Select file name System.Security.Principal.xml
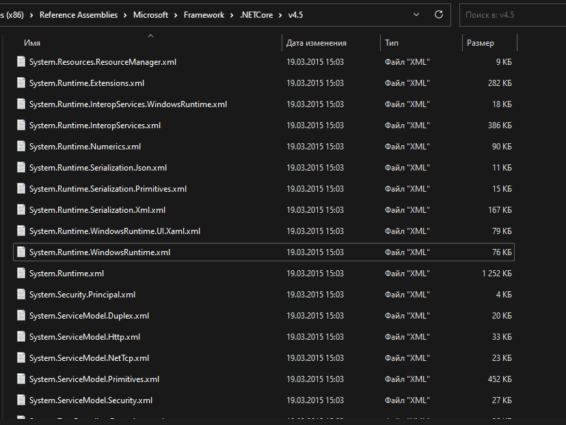Image resolution: width=566 pixels, height=425 pixels. click(x=82, y=295)
